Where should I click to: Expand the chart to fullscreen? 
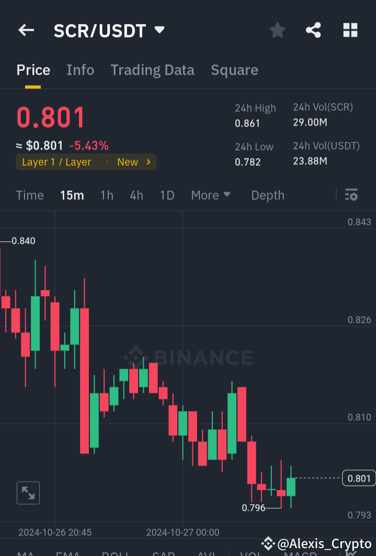click(x=28, y=493)
